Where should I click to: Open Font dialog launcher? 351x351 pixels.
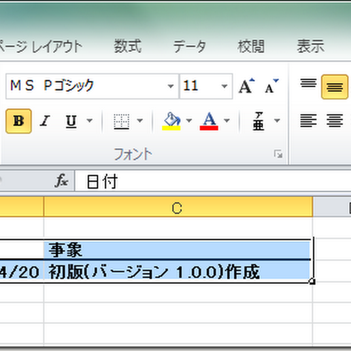[x=278, y=154]
